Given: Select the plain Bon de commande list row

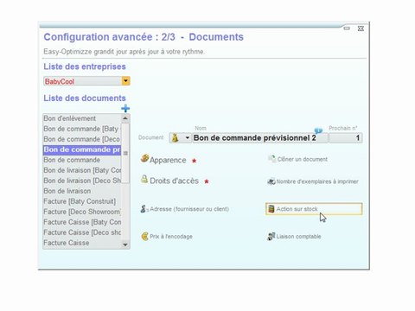Looking at the screenshot, I should pos(82,160).
